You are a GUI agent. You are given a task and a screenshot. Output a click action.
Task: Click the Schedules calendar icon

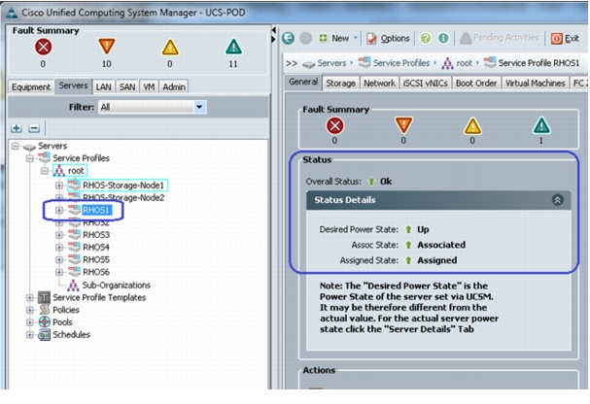point(44,334)
